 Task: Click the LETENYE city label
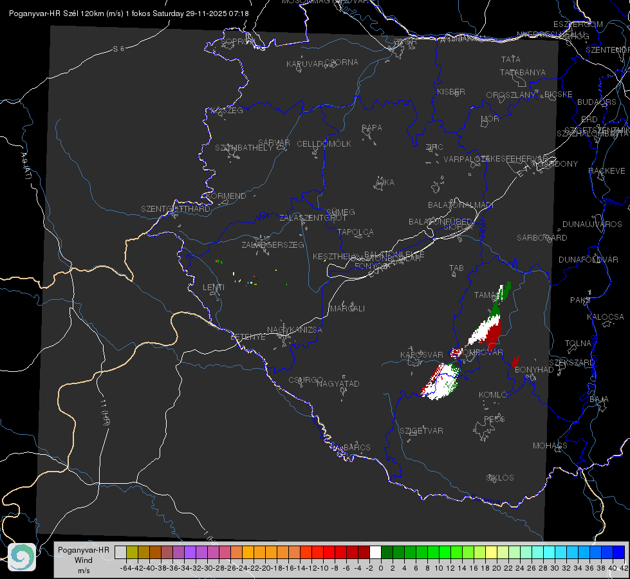(x=248, y=337)
